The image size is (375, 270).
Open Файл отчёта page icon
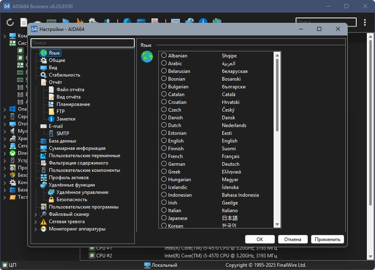tap(51, 90)
